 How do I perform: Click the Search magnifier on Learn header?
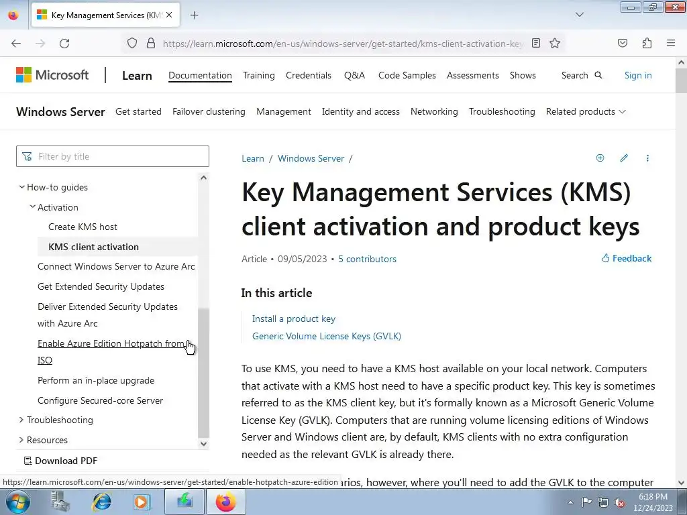598,75
